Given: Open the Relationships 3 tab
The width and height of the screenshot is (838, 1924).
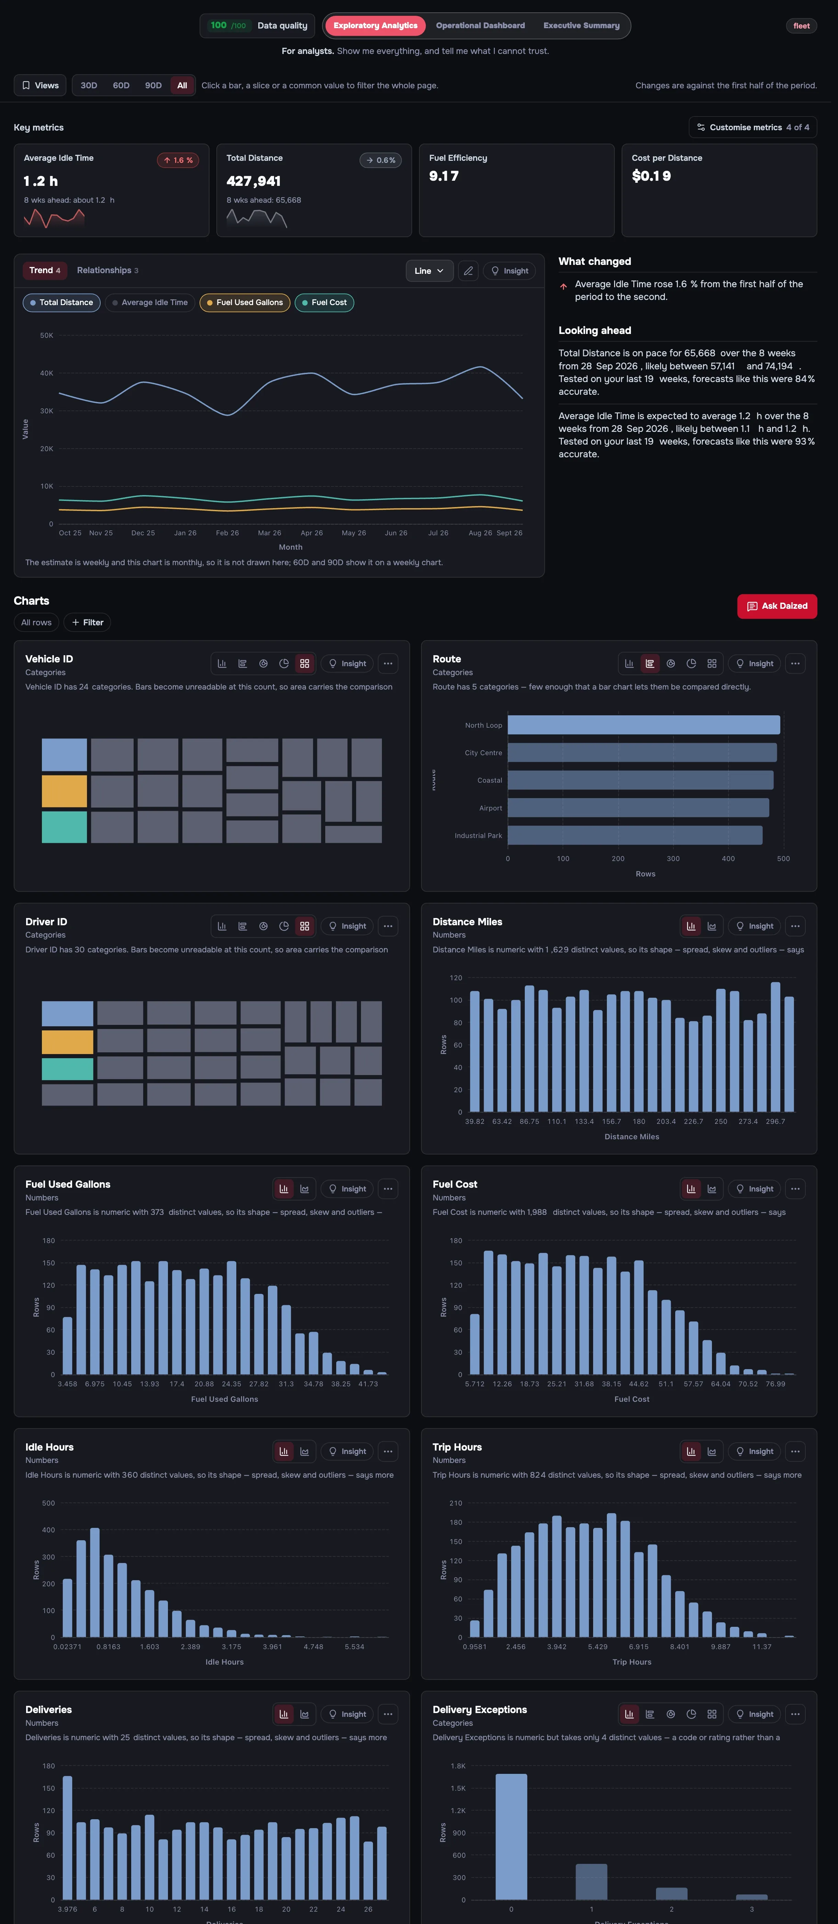Looking at the screenshot, I should click(107, 270).
